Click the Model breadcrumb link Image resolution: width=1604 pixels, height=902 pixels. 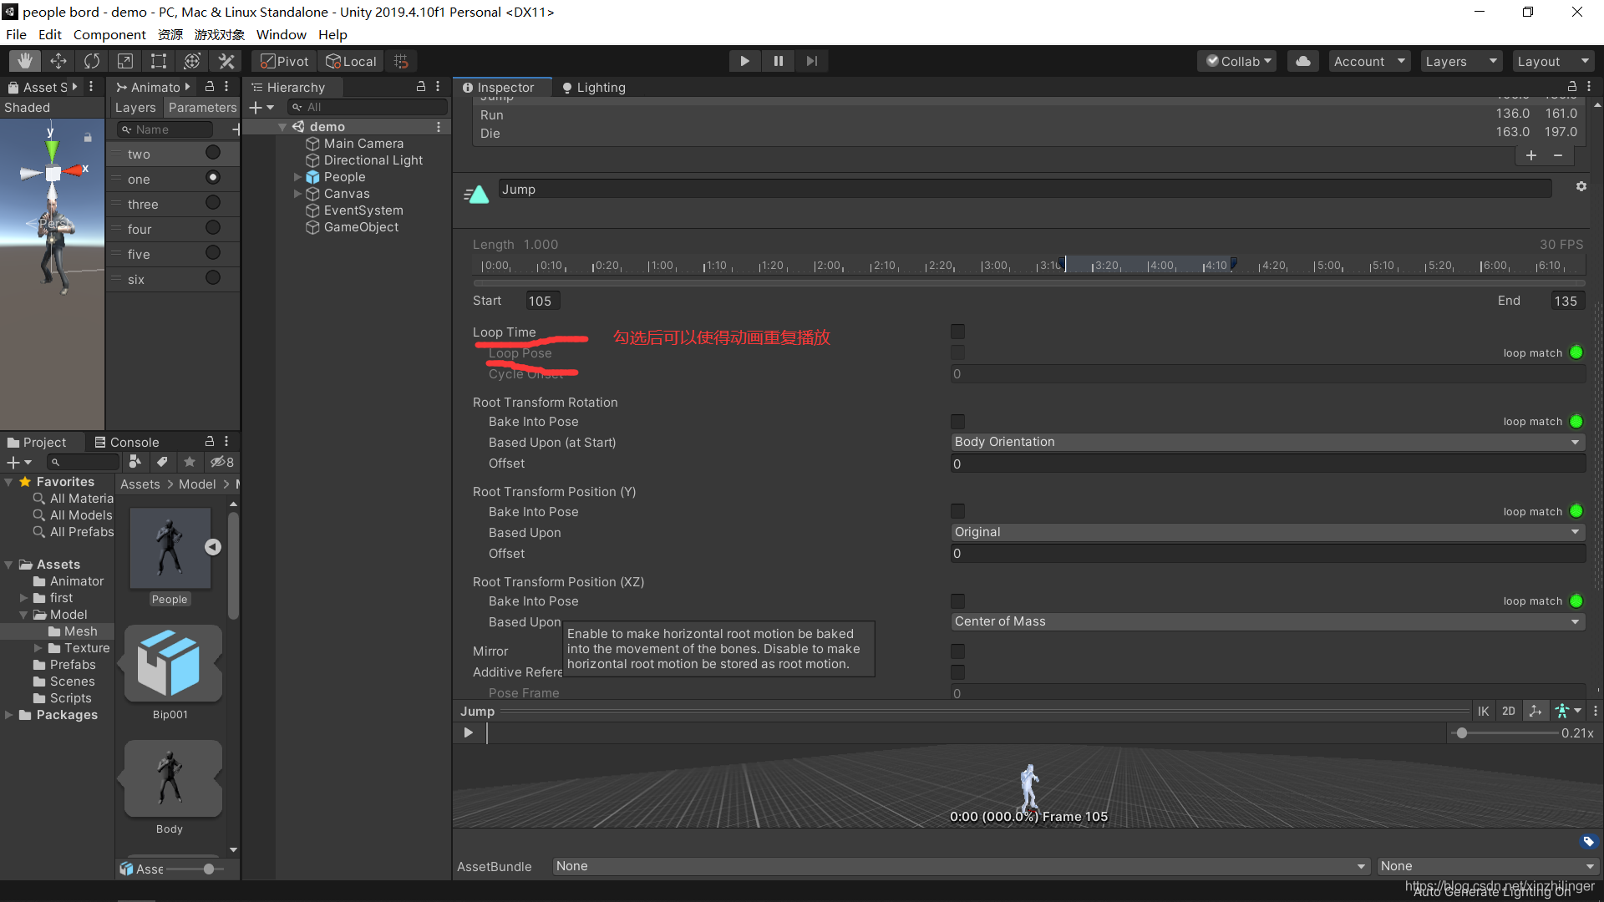[197, 484]
